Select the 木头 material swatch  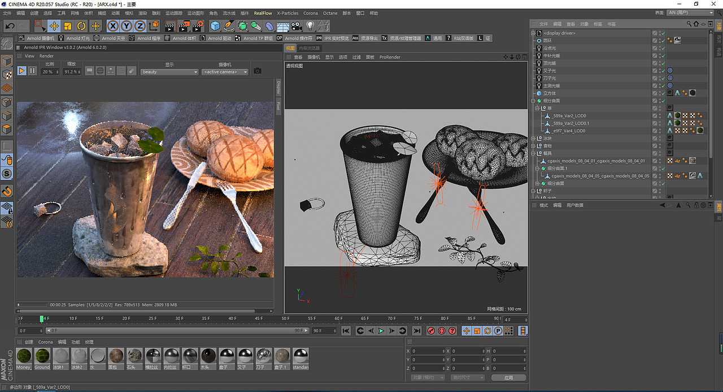pos(208,356)
